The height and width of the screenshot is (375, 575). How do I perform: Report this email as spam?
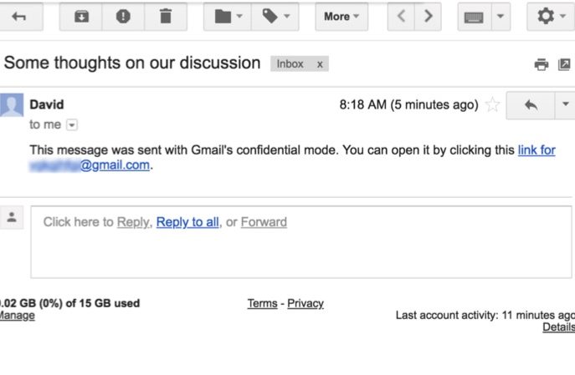(x=123, y=16)
